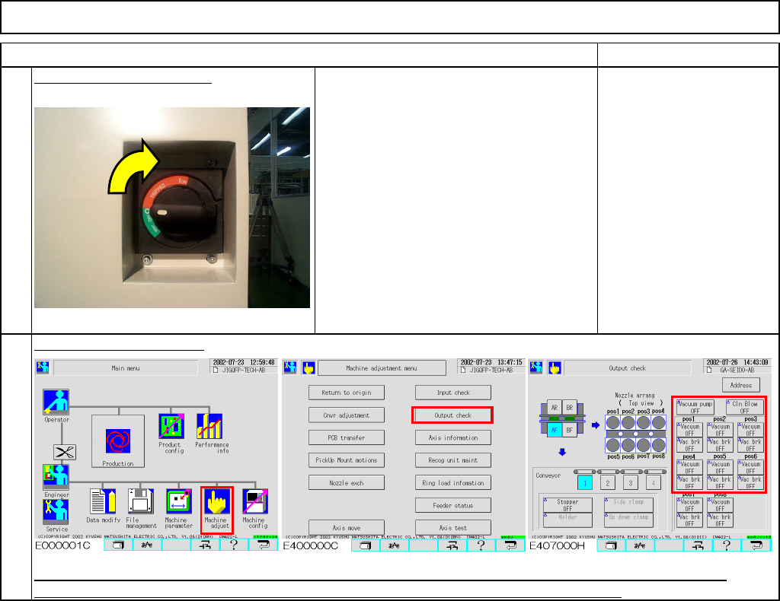Toggle pos6 Vac brk output
The image size is (780, 601).
pyautogui.click(x=750, y=482)
